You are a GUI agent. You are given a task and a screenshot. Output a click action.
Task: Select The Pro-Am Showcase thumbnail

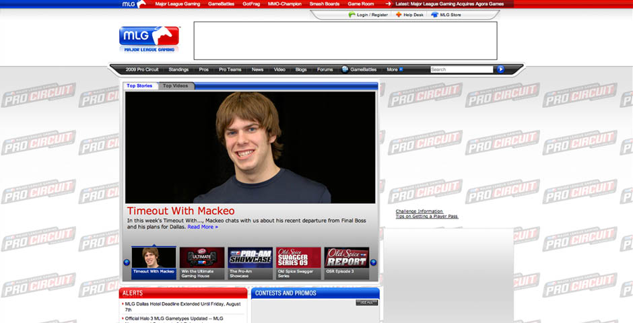251,263
